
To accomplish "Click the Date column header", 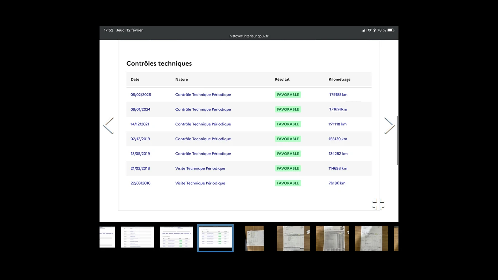I will click(135, 79).
